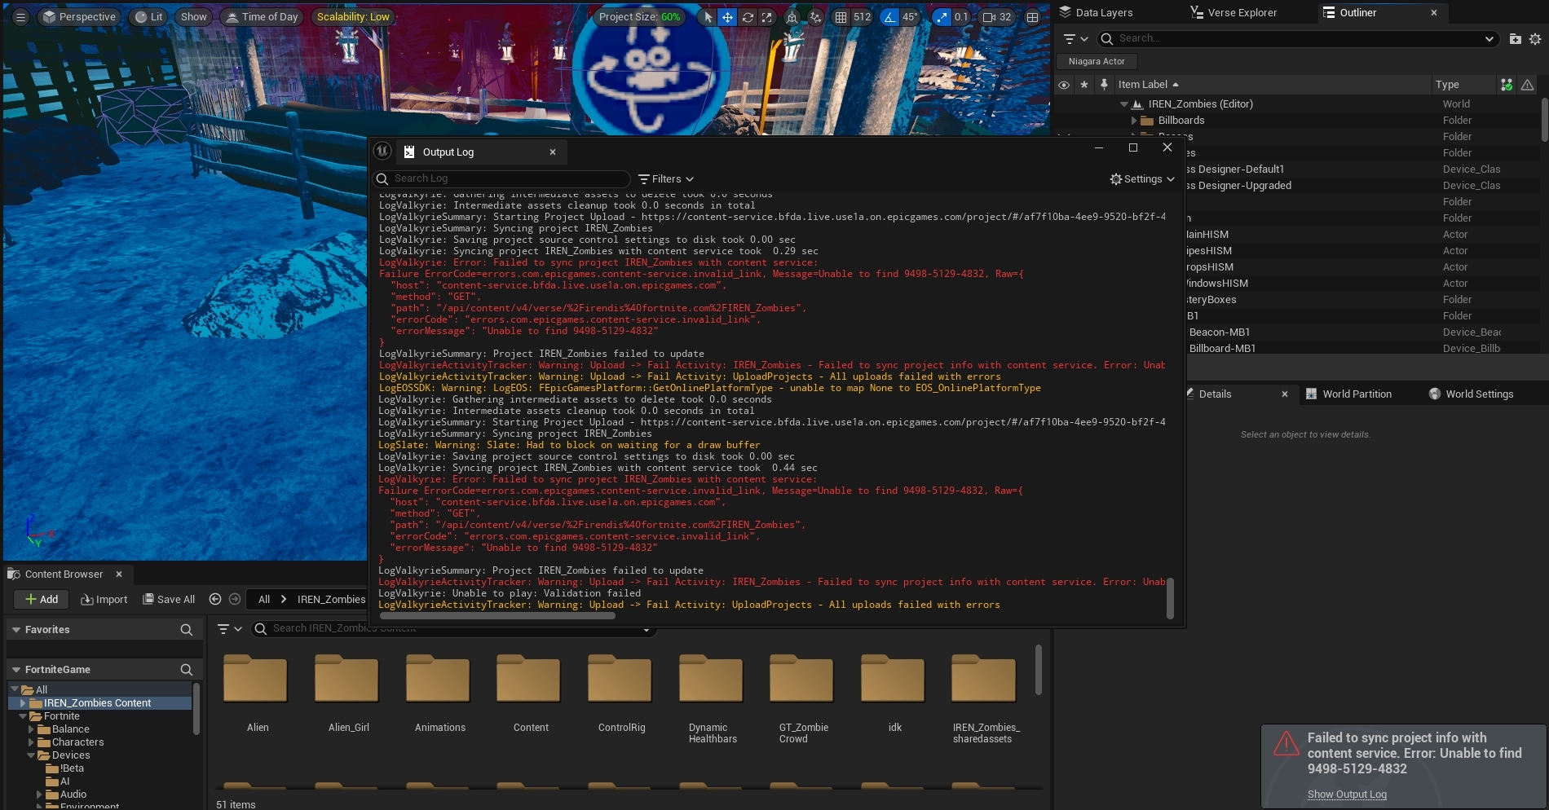Screen dimensions: 1549x810
Task: Switch to the World Settings tab
Action: click(x=1472, y=394)
